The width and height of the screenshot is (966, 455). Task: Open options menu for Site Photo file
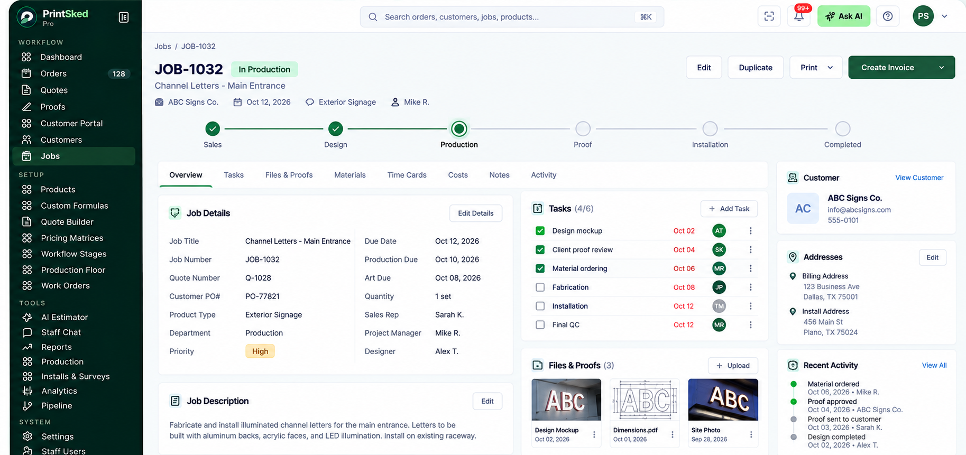pyautogui.click(x=751, y=434)
